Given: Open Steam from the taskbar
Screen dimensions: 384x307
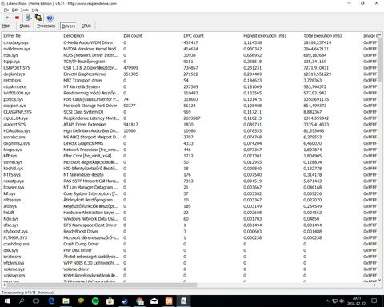Looking at the screenshot, I should coord(125,301).
